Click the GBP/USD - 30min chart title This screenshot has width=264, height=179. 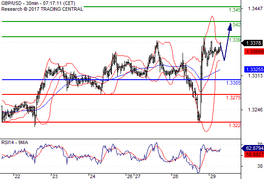pos(38,3)
